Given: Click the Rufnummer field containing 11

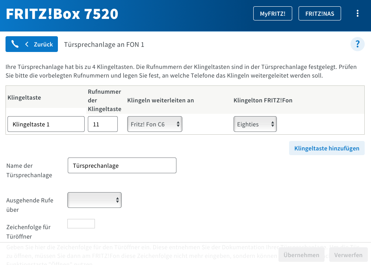Looking at the screenshot, I should pyautogui.click(x=103, y=124).
